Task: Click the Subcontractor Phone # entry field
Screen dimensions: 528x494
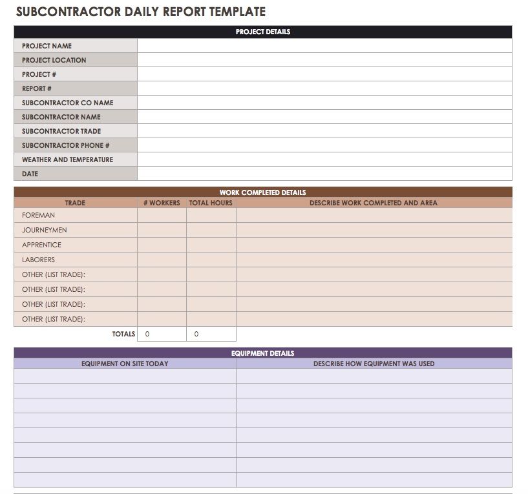Action: pyautogui.click(x=324, y=145)
